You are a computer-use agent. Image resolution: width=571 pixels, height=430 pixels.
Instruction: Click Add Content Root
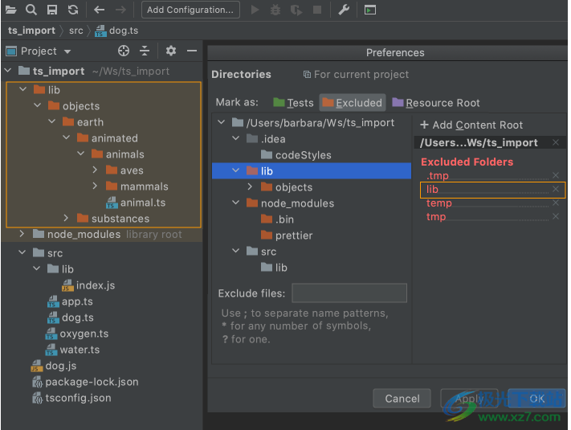471,125
